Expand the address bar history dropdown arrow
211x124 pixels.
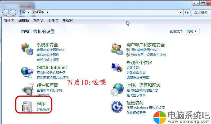coord(181,12)
